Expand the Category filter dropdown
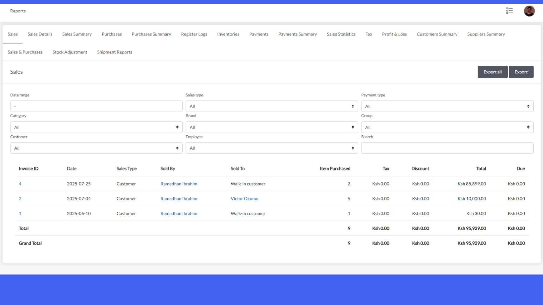Viewport: 543px width, 305px height. [x=96, y=127]
